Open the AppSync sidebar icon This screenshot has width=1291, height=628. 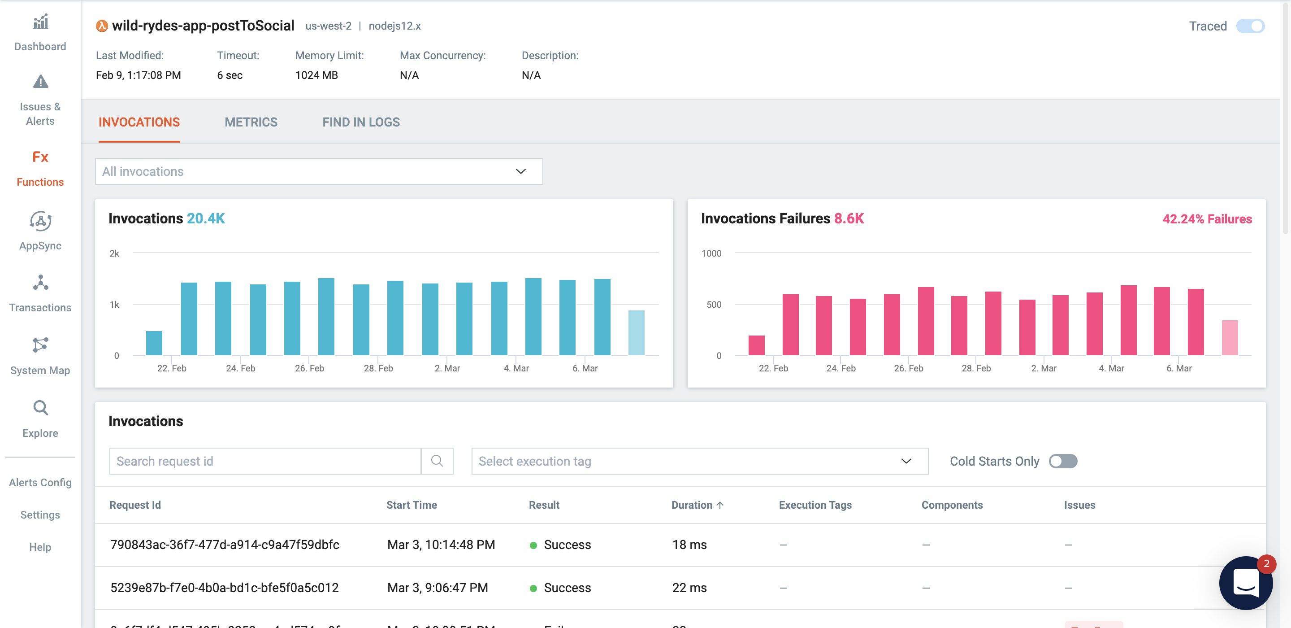pyautogui.click(x=40, y=221)
